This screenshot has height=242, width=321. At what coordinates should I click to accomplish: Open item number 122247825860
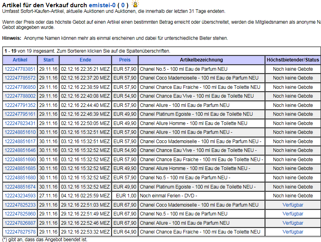[20, 214]
